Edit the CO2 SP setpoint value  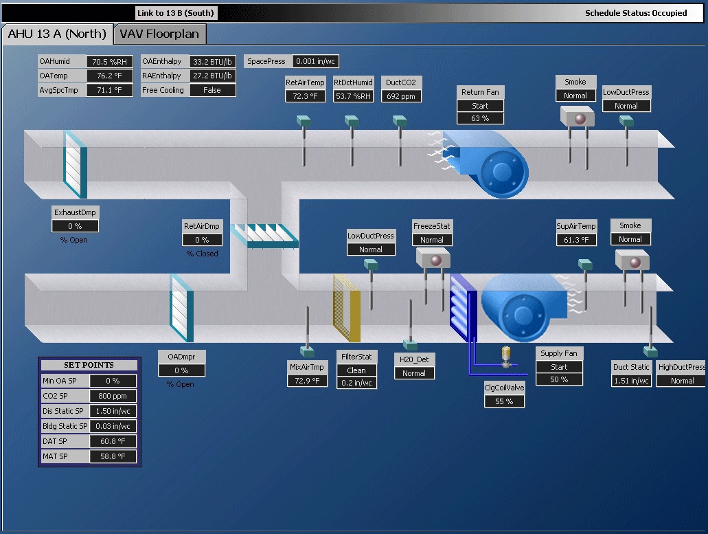[x=113, y=396]
